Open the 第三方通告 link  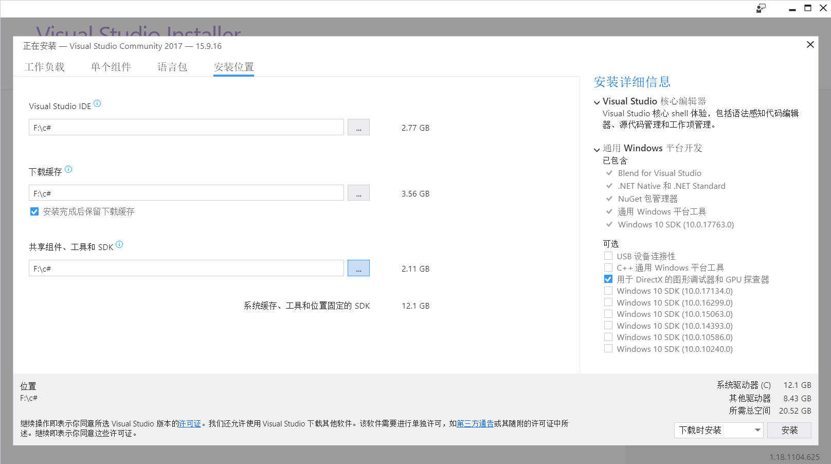(475, 423)
